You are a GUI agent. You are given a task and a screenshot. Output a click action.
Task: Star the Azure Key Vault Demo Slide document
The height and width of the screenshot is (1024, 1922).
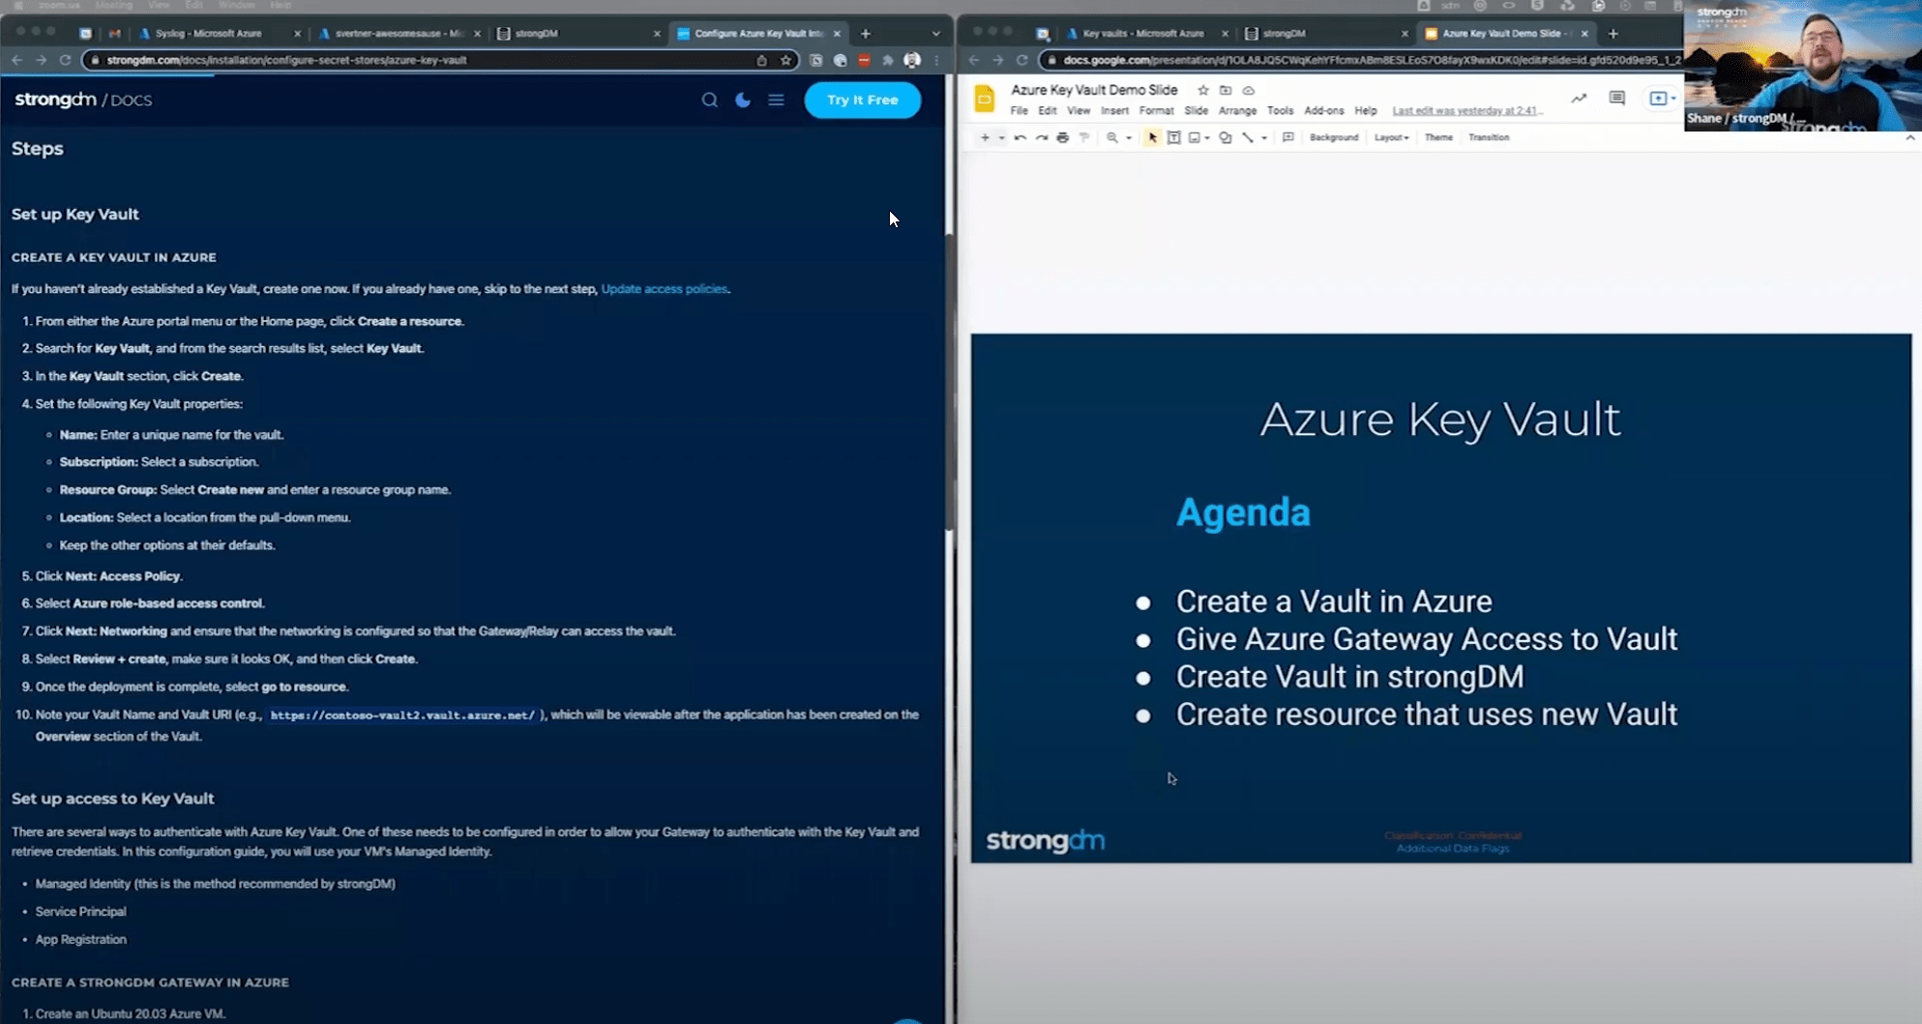pyautogui.click(x=1203, y=90)
